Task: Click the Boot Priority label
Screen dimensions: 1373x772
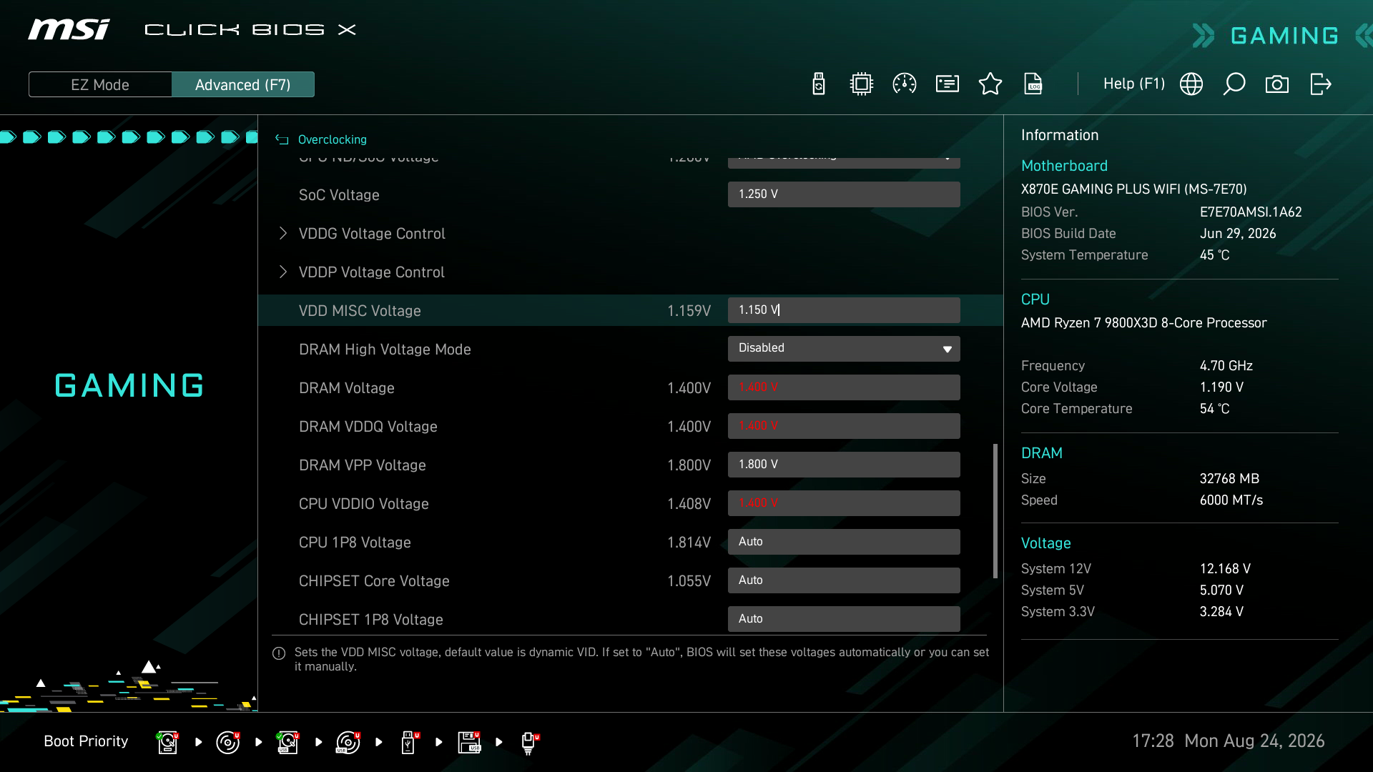Action: (x=86, y=741)
